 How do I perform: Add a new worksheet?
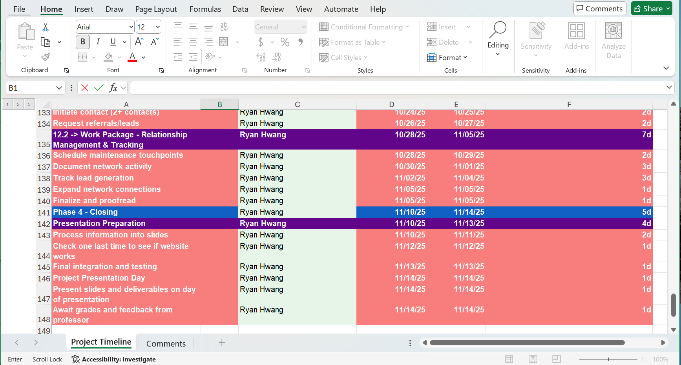(x=222, y=343)
